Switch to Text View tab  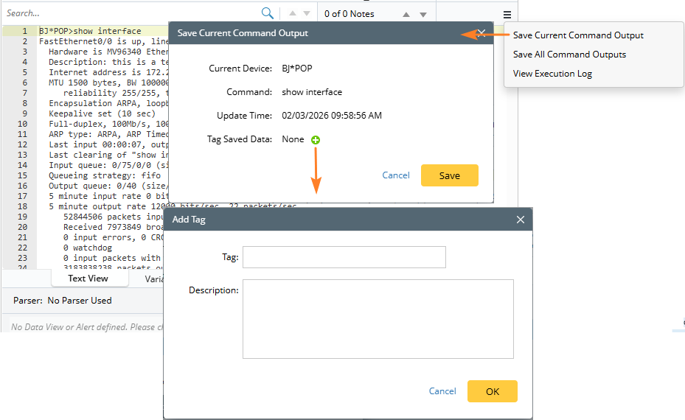pos(88,279)
